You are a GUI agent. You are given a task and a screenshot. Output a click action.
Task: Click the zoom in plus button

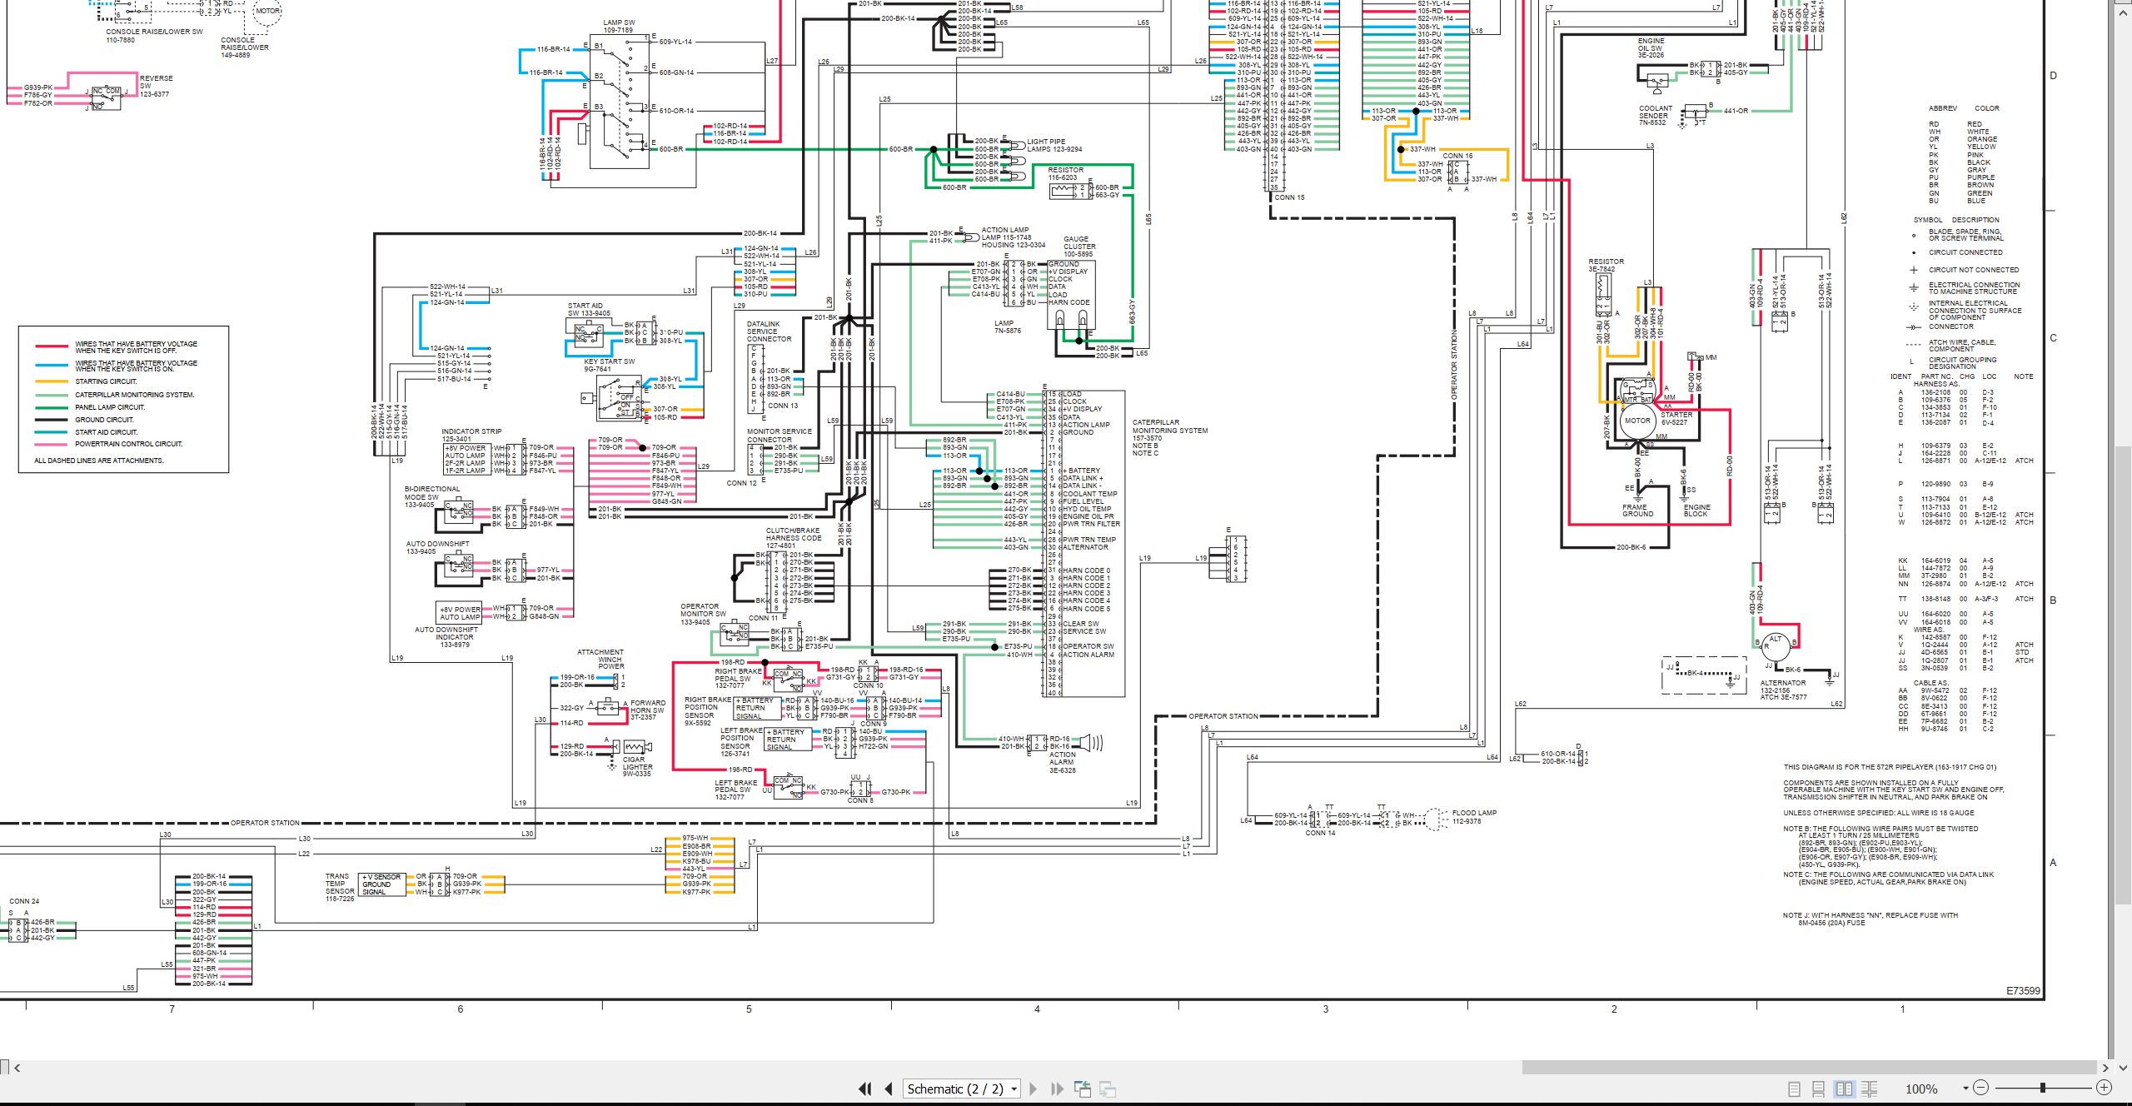(2104, 1088)
